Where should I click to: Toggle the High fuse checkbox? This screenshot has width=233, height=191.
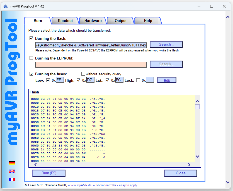pos(79,80)
